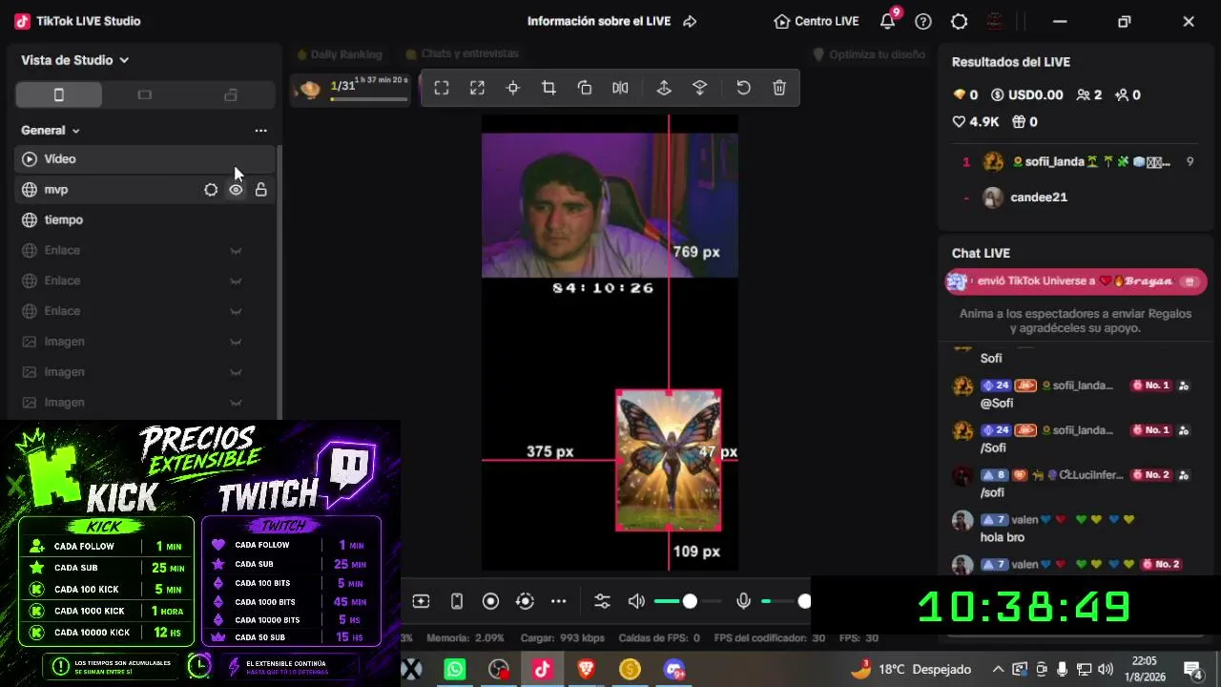Viewport: 1221px width, 687px height.
Task: Click the record icon in the bottom toolbar
Action: click(x=490, y=601)
